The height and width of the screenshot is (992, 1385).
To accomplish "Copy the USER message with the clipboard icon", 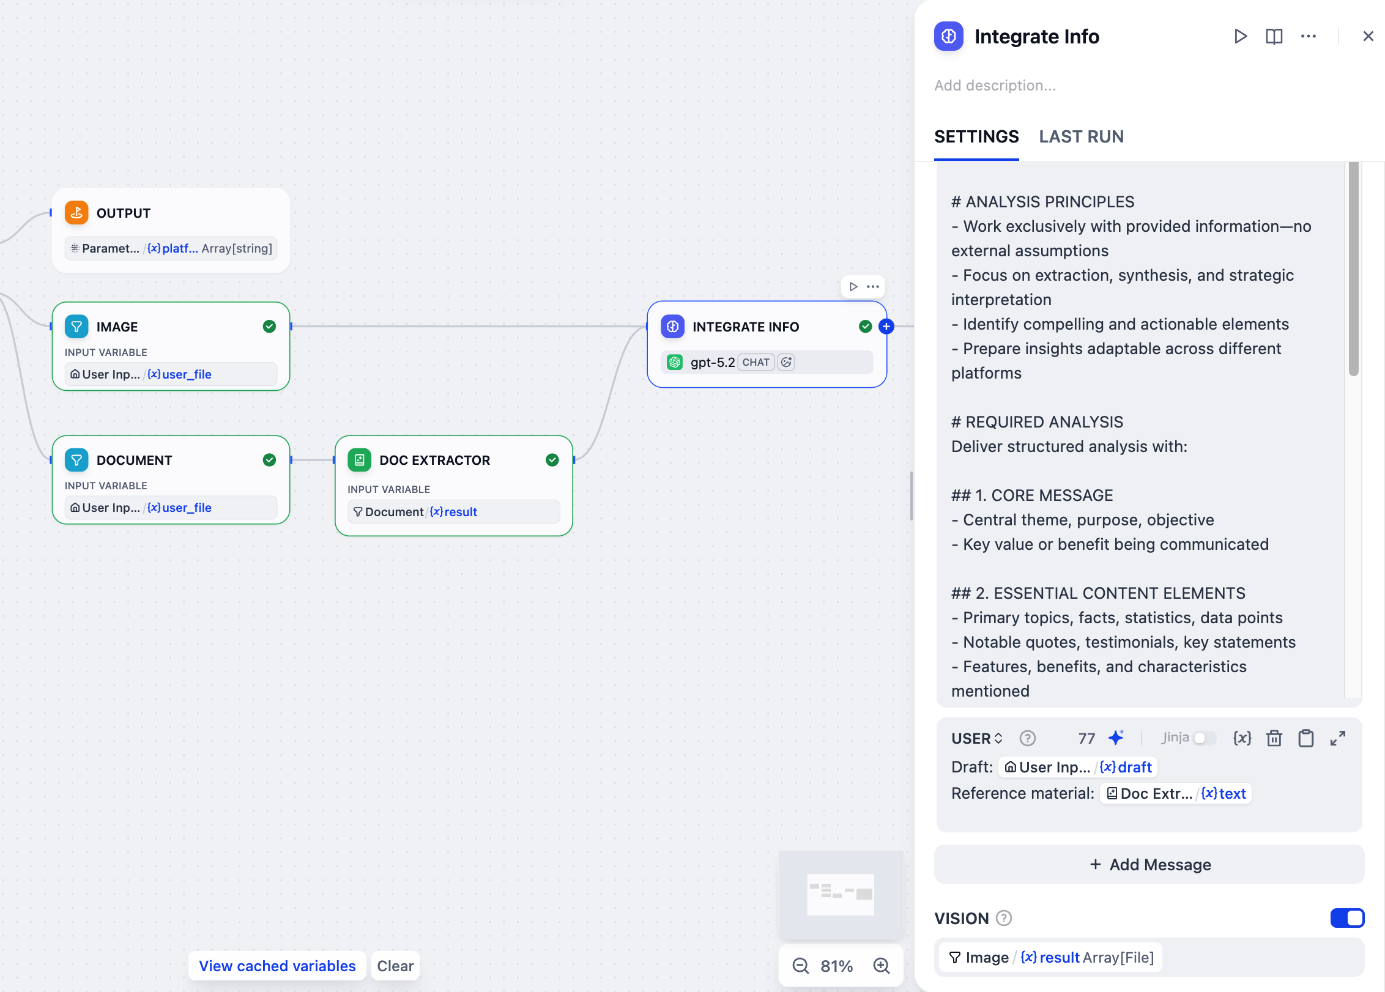I will [1305, 738].
